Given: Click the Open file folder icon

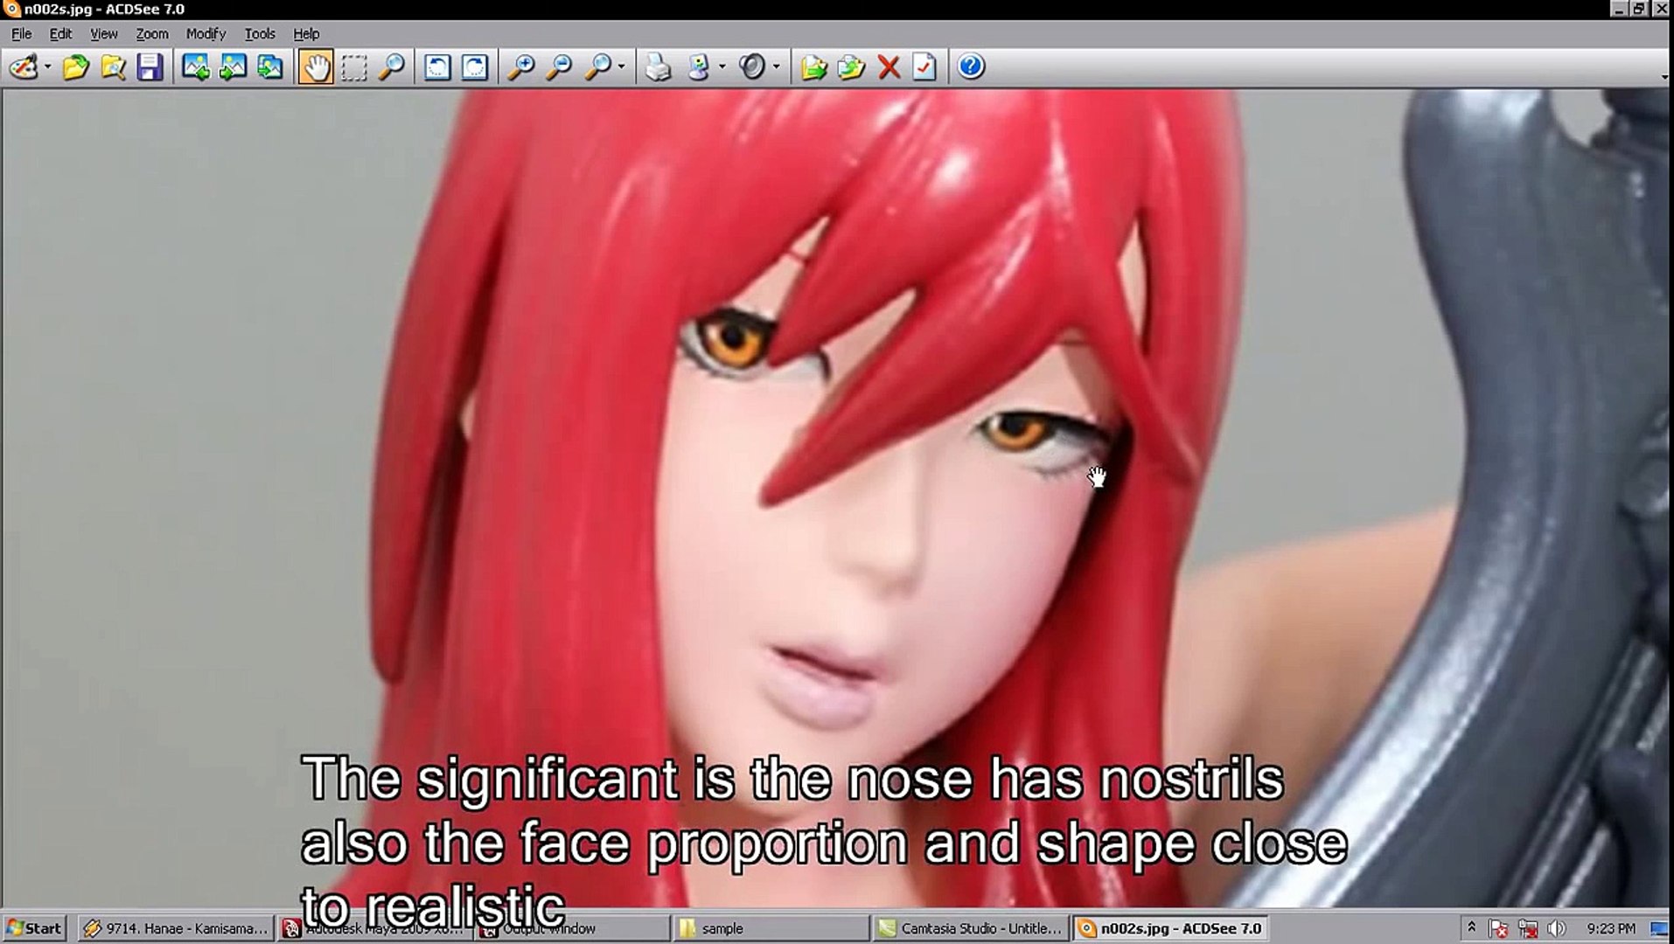Looking at the screenshot, I should click(76, 66).
